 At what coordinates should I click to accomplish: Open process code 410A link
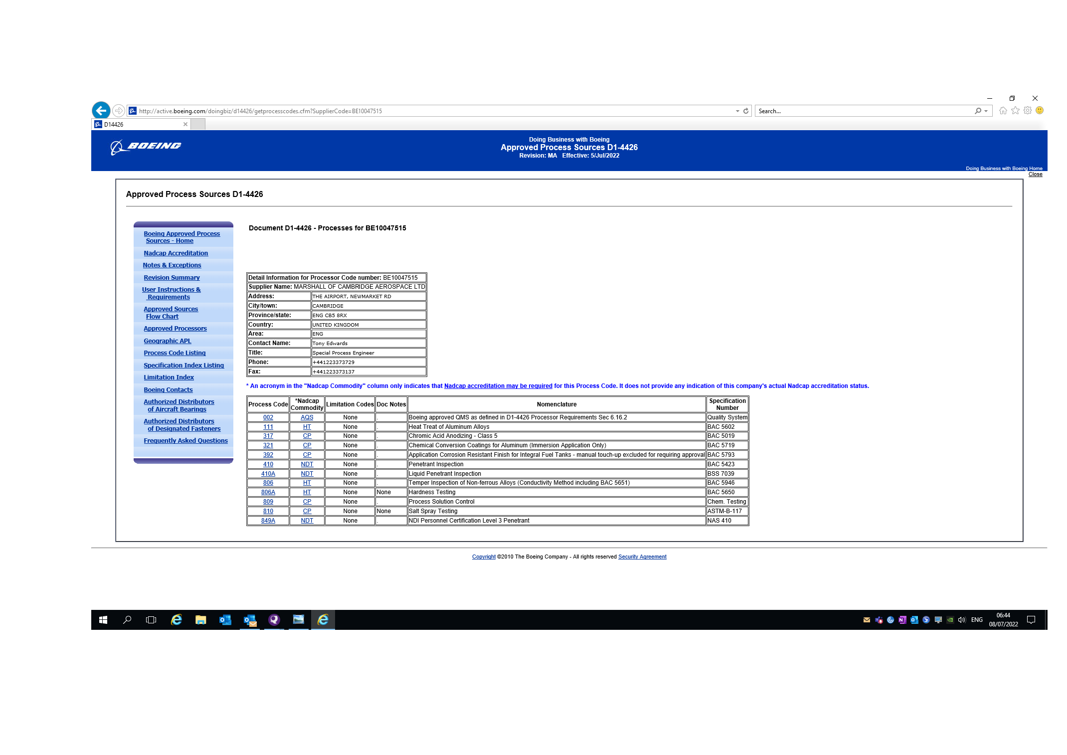268,474
